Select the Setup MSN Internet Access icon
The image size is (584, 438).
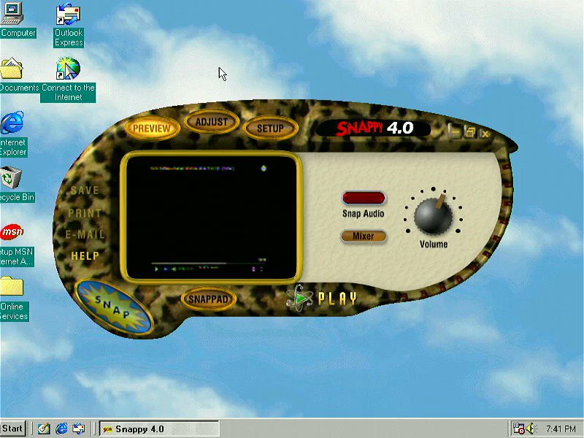tap(15, 245)
